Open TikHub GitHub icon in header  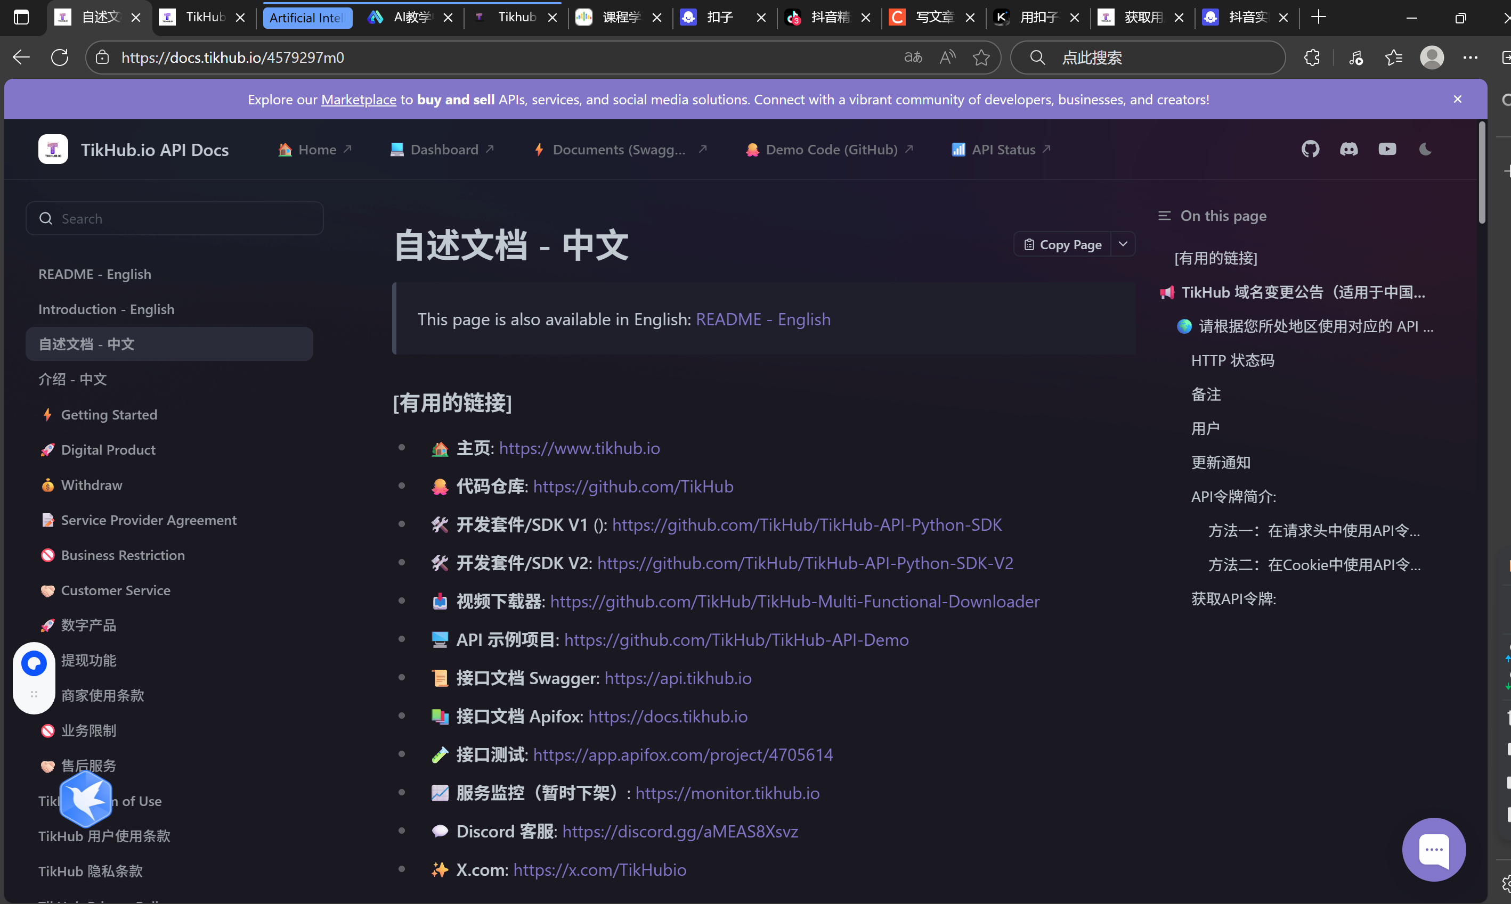tap(1310, 149)
